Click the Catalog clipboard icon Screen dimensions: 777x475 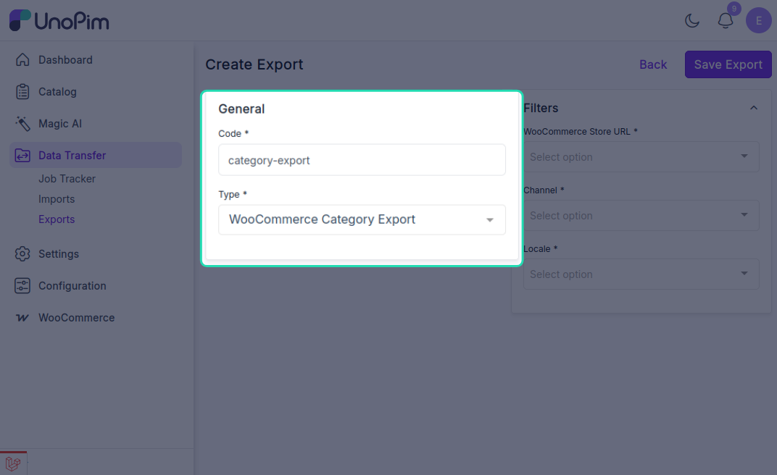pos(22,91)
